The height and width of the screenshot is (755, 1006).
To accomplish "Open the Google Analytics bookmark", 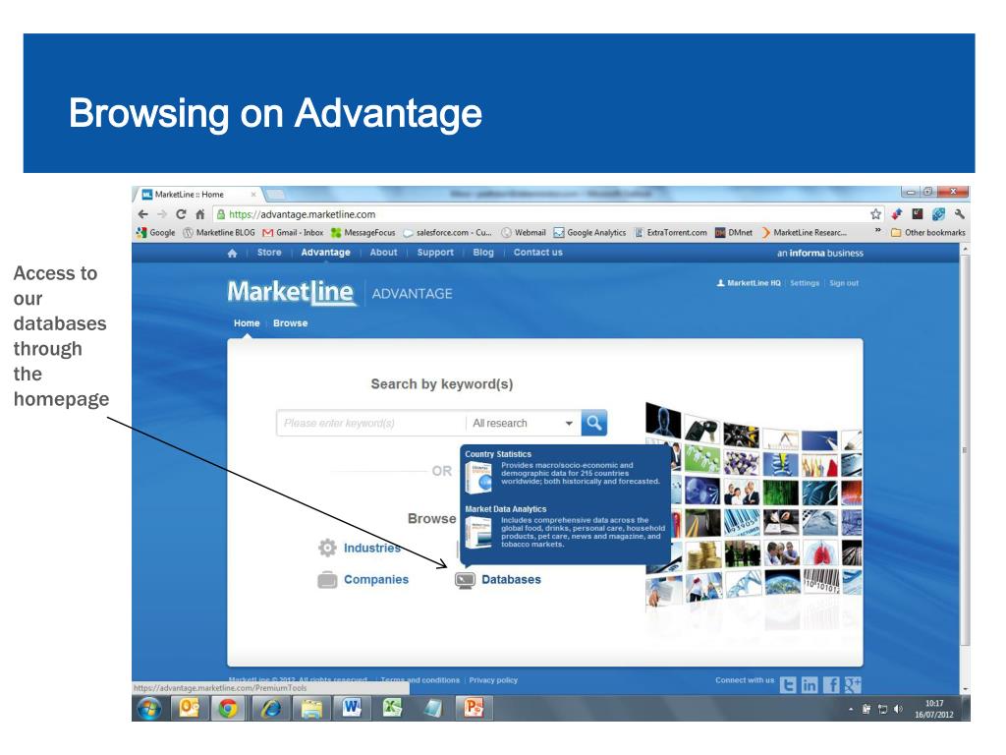I will 589,232.
